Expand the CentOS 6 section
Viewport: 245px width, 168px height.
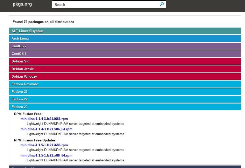[125, 54]
